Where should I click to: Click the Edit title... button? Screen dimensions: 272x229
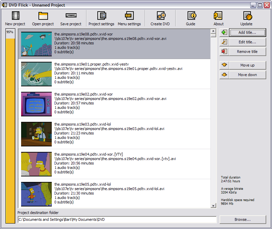247,42
